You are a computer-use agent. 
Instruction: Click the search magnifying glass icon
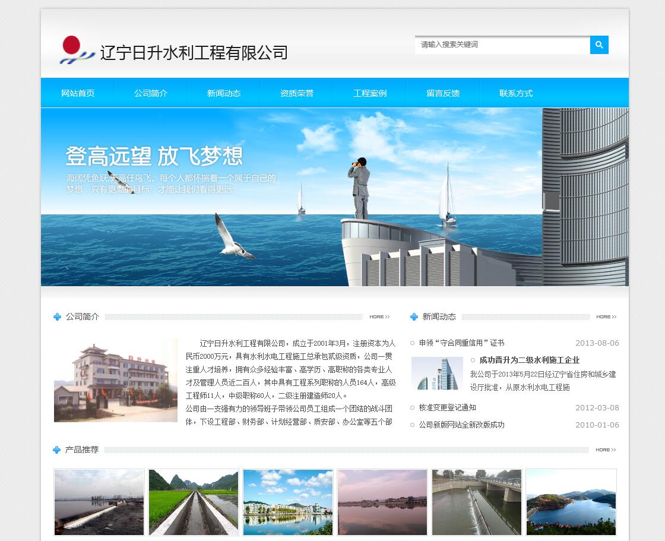coord(599,45)
